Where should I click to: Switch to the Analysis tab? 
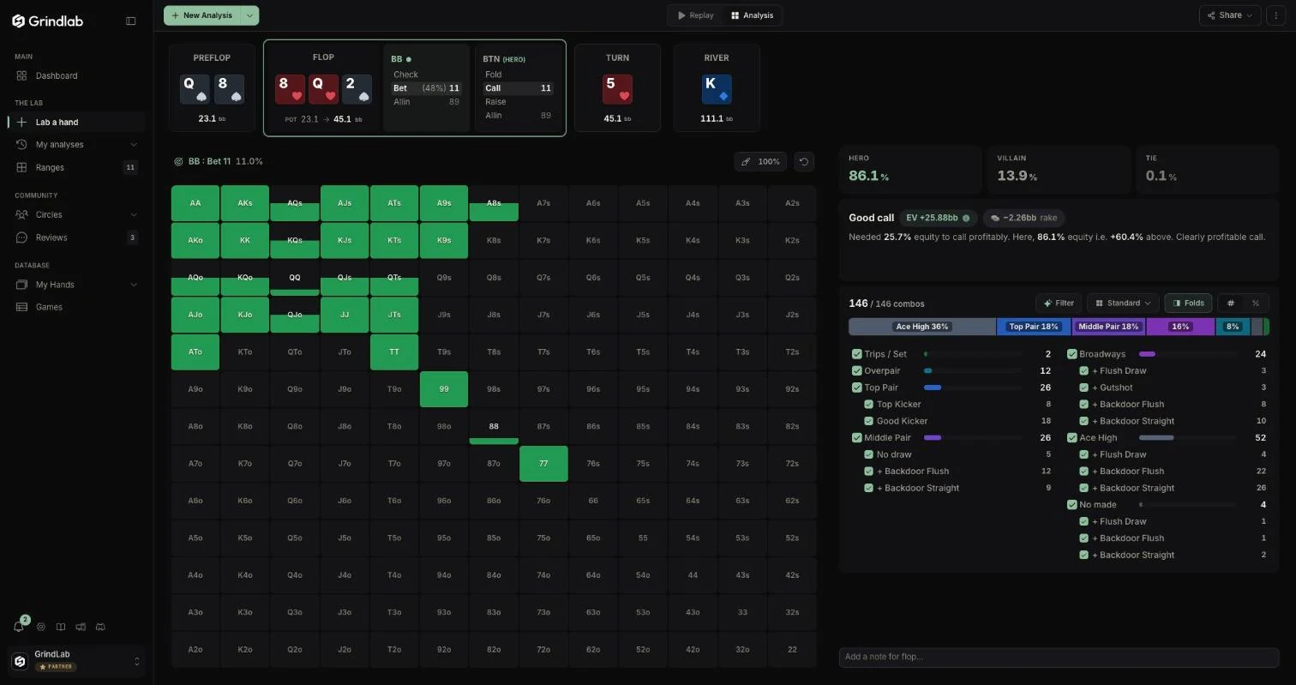pos(752,15)
